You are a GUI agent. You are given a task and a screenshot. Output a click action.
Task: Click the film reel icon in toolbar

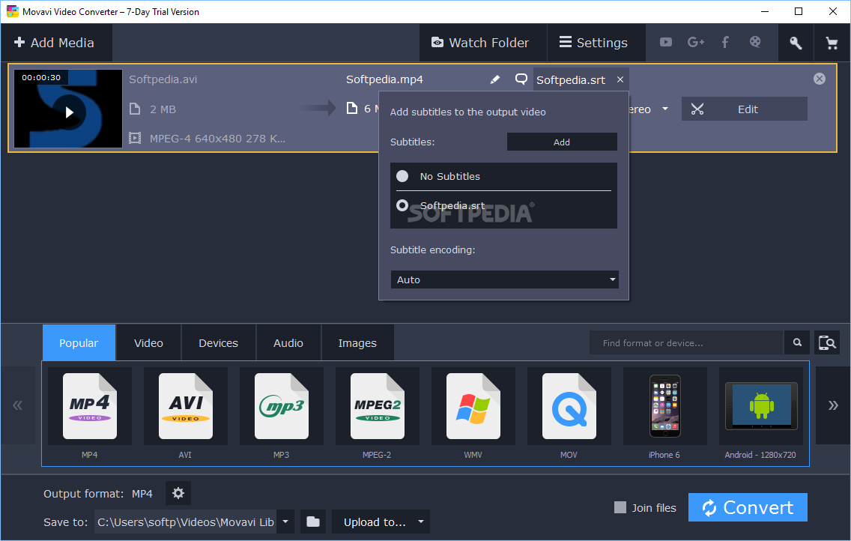coord(755,42)
